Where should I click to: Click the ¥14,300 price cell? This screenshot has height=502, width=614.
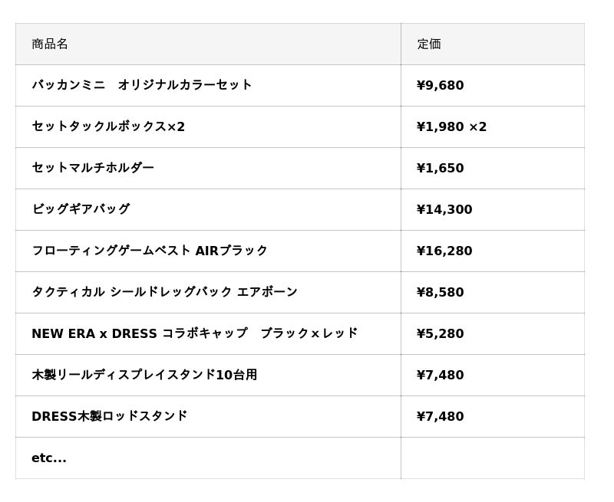pyautogui.click(x=444, y=210)
